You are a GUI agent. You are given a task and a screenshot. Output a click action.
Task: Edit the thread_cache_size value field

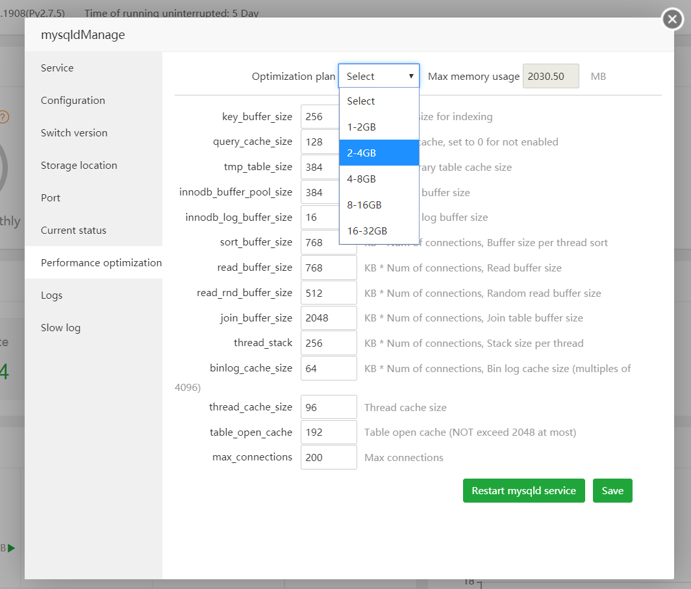tap(328, 407)
